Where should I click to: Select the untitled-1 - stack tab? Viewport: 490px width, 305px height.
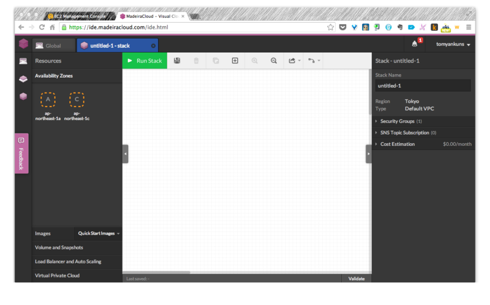[x=117, y=45]
